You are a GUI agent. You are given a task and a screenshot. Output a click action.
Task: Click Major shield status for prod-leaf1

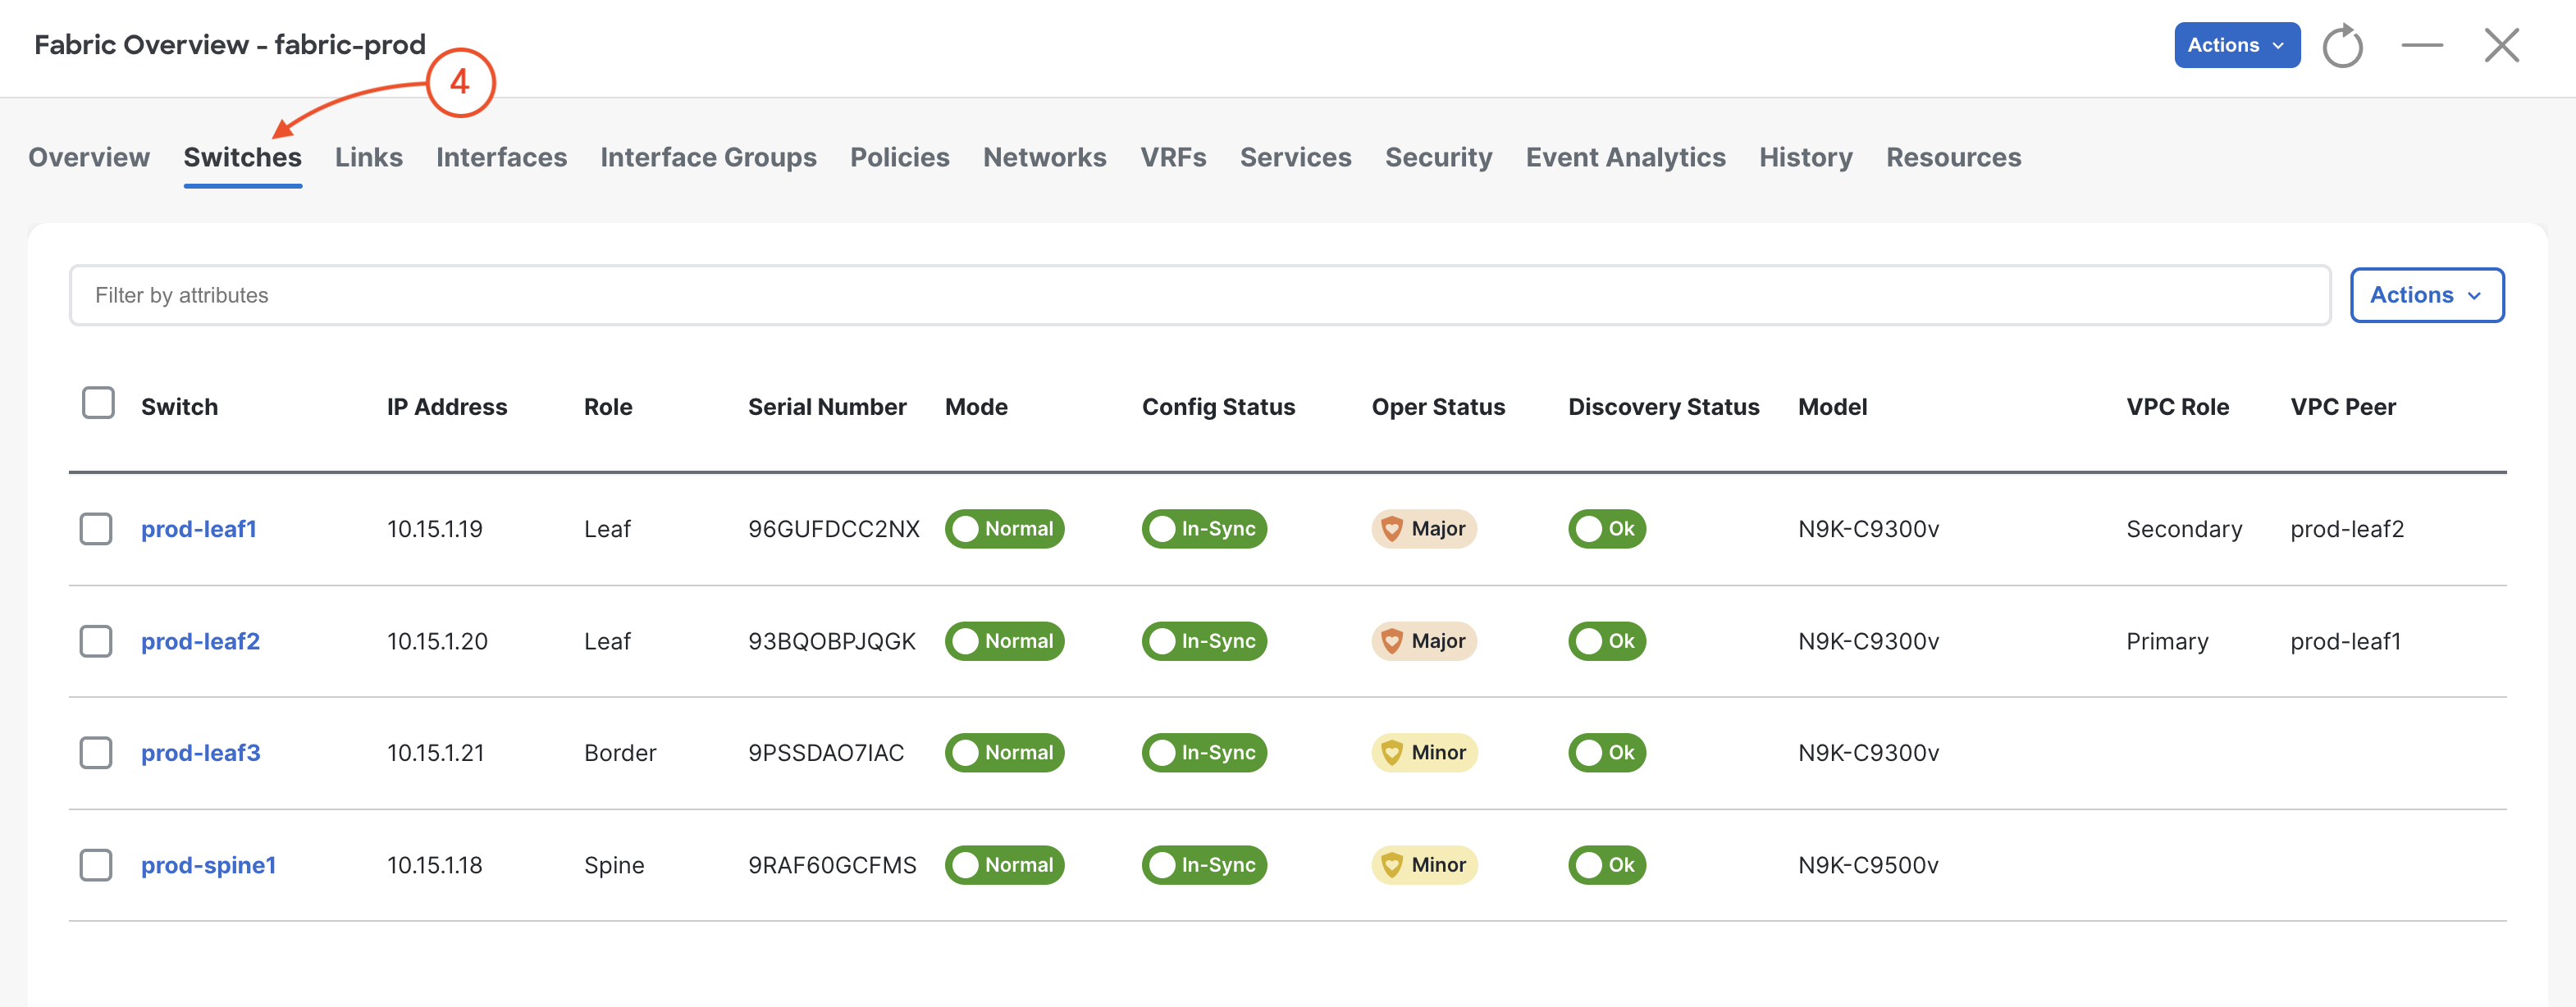click(x=1424, y=529)
